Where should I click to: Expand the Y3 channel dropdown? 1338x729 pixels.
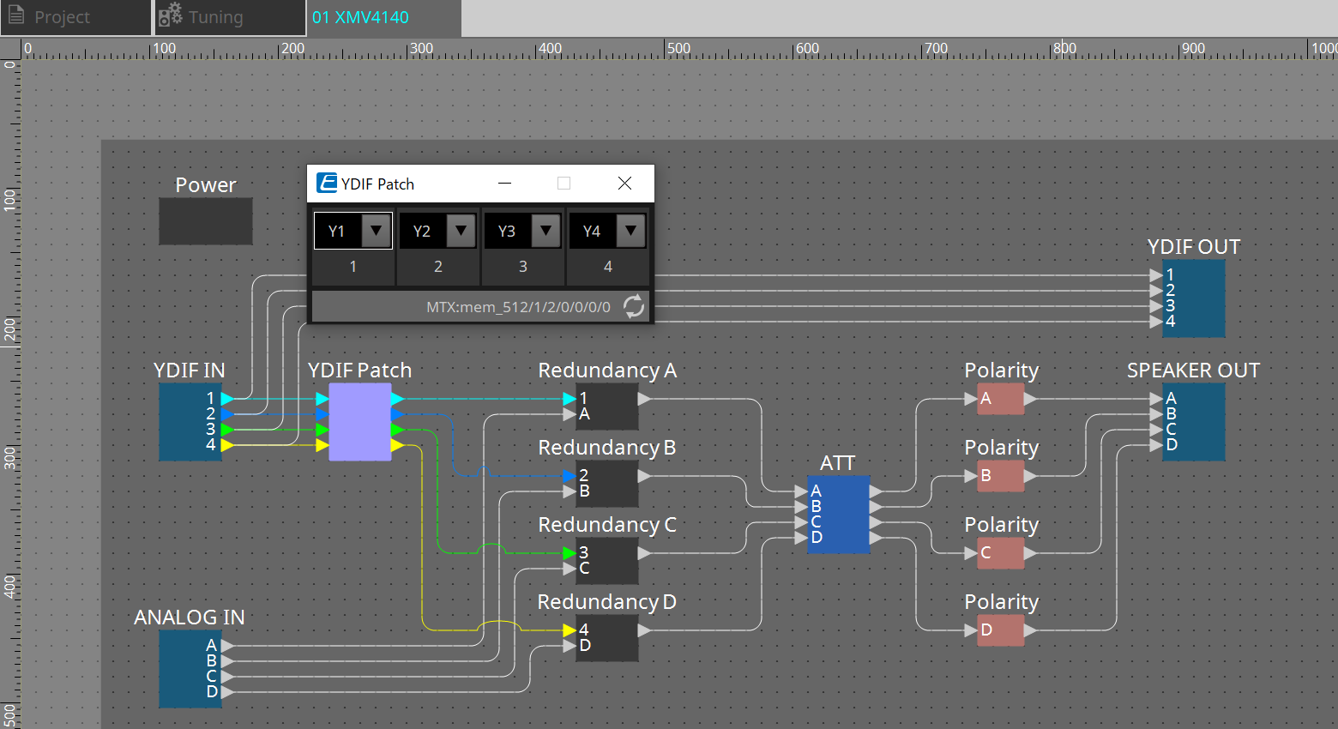(545, 231)
